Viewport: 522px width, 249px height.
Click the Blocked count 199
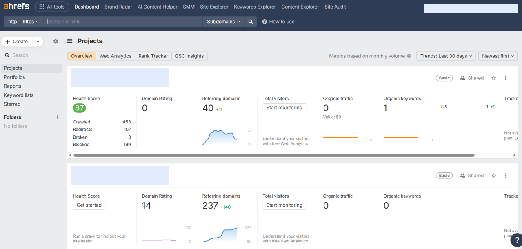pyautogui.click(x=127, y=145)
